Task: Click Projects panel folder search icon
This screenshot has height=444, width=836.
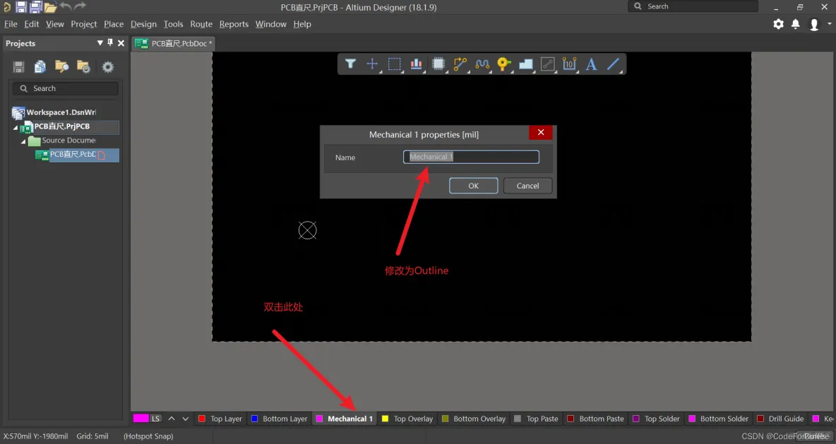Action: (62, 66)
